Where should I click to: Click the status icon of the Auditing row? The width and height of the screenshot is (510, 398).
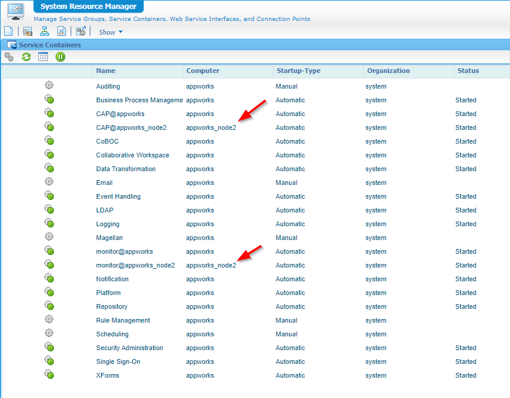tap(49, 86)
